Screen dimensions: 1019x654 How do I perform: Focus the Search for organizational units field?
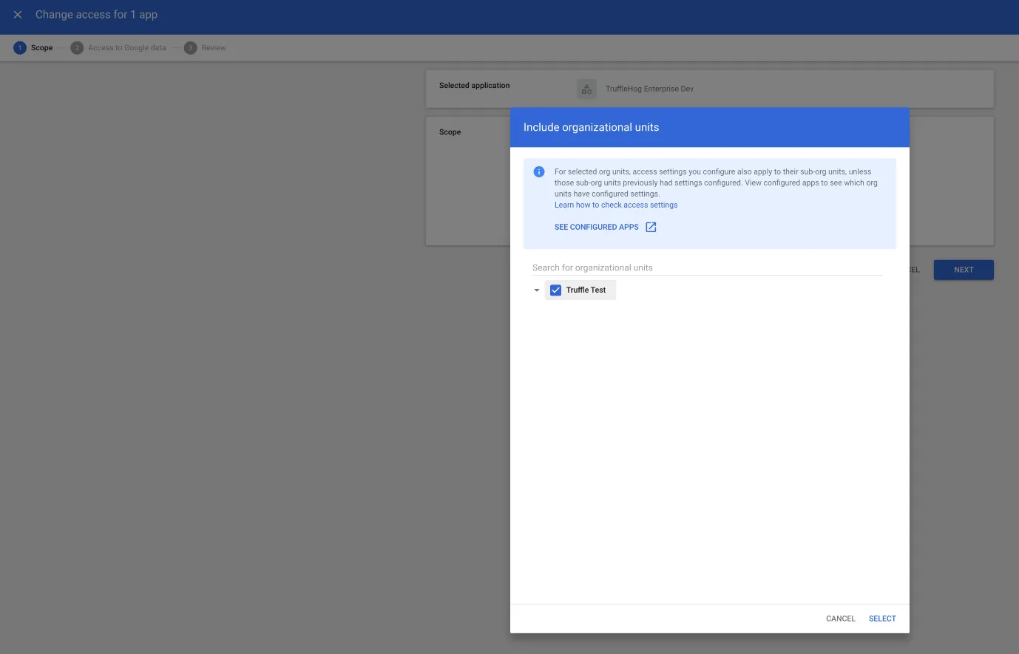tap(707, 268)
